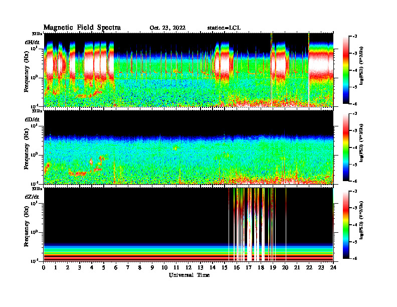Click the "Universal Time" axis title
The image size is (397, 307).
pyautogui.click(x=189, y=275)
